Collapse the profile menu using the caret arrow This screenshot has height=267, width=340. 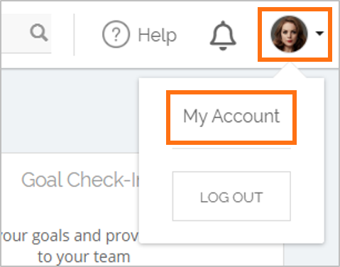tap(319, 33)
